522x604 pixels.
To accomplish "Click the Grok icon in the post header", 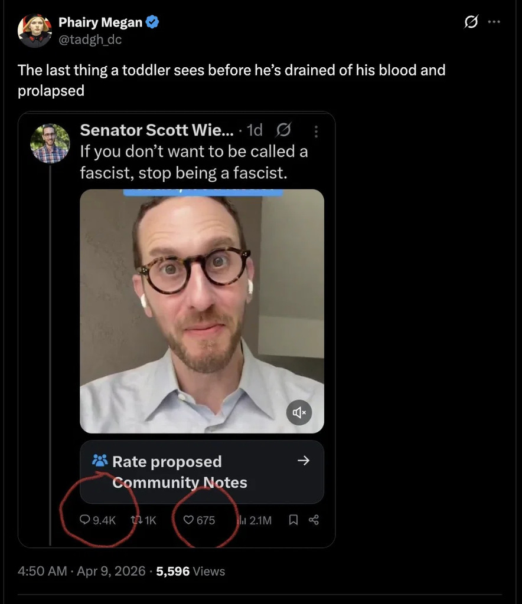I will (471, 22).
